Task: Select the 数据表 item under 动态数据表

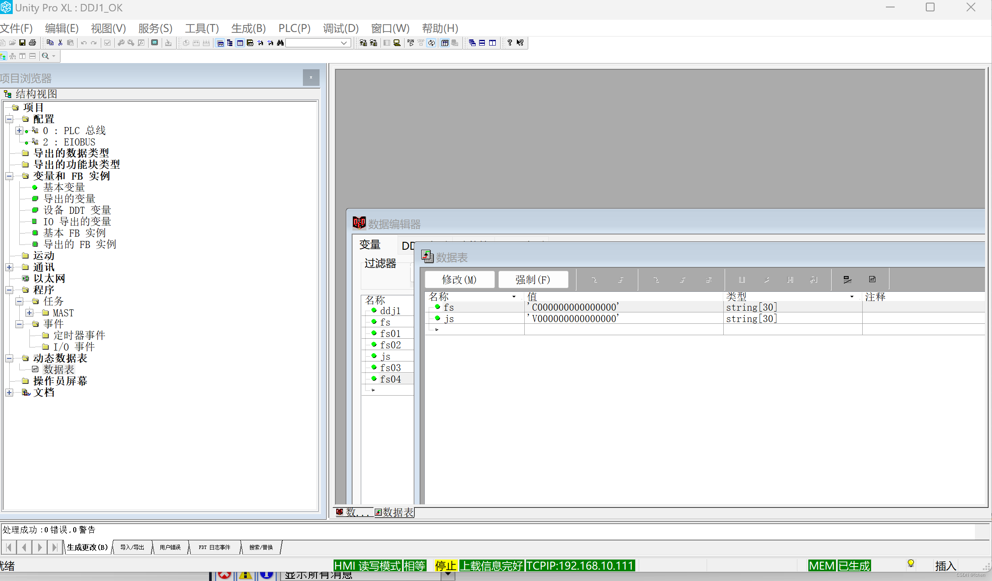Action: click(59, 369)
